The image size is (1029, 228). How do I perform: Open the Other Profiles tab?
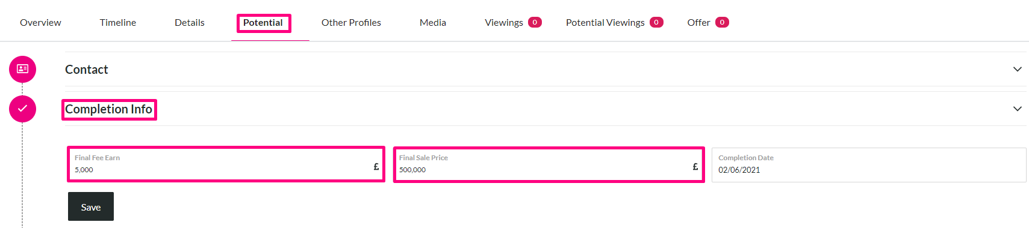351,22
